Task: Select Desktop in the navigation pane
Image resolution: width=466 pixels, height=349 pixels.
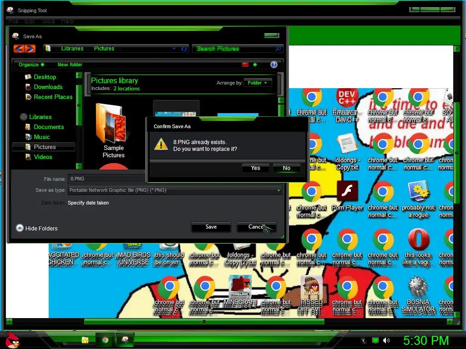Action: 45,77
